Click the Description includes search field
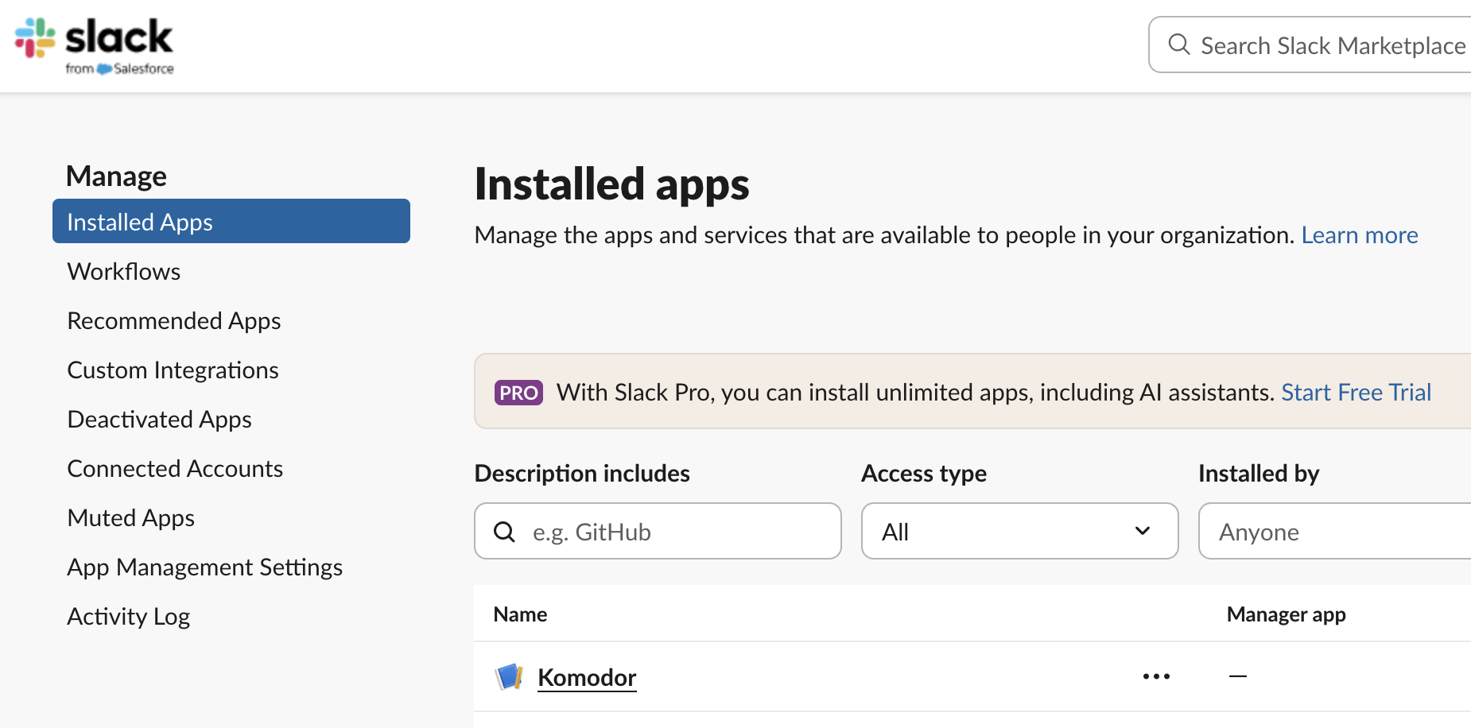 pos(658,531)
